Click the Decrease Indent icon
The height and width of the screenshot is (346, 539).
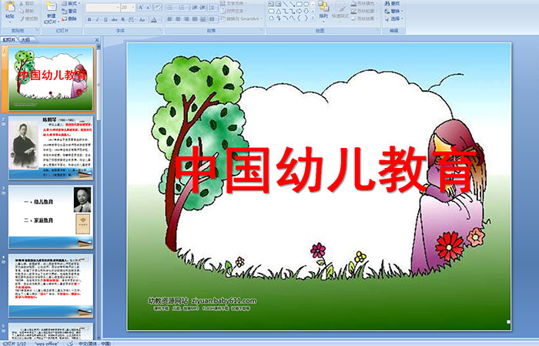195,8
